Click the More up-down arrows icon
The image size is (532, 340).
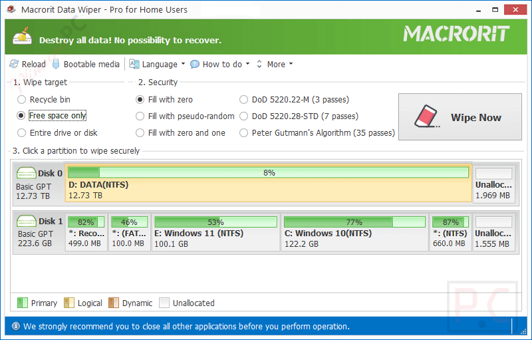point(259,64)
